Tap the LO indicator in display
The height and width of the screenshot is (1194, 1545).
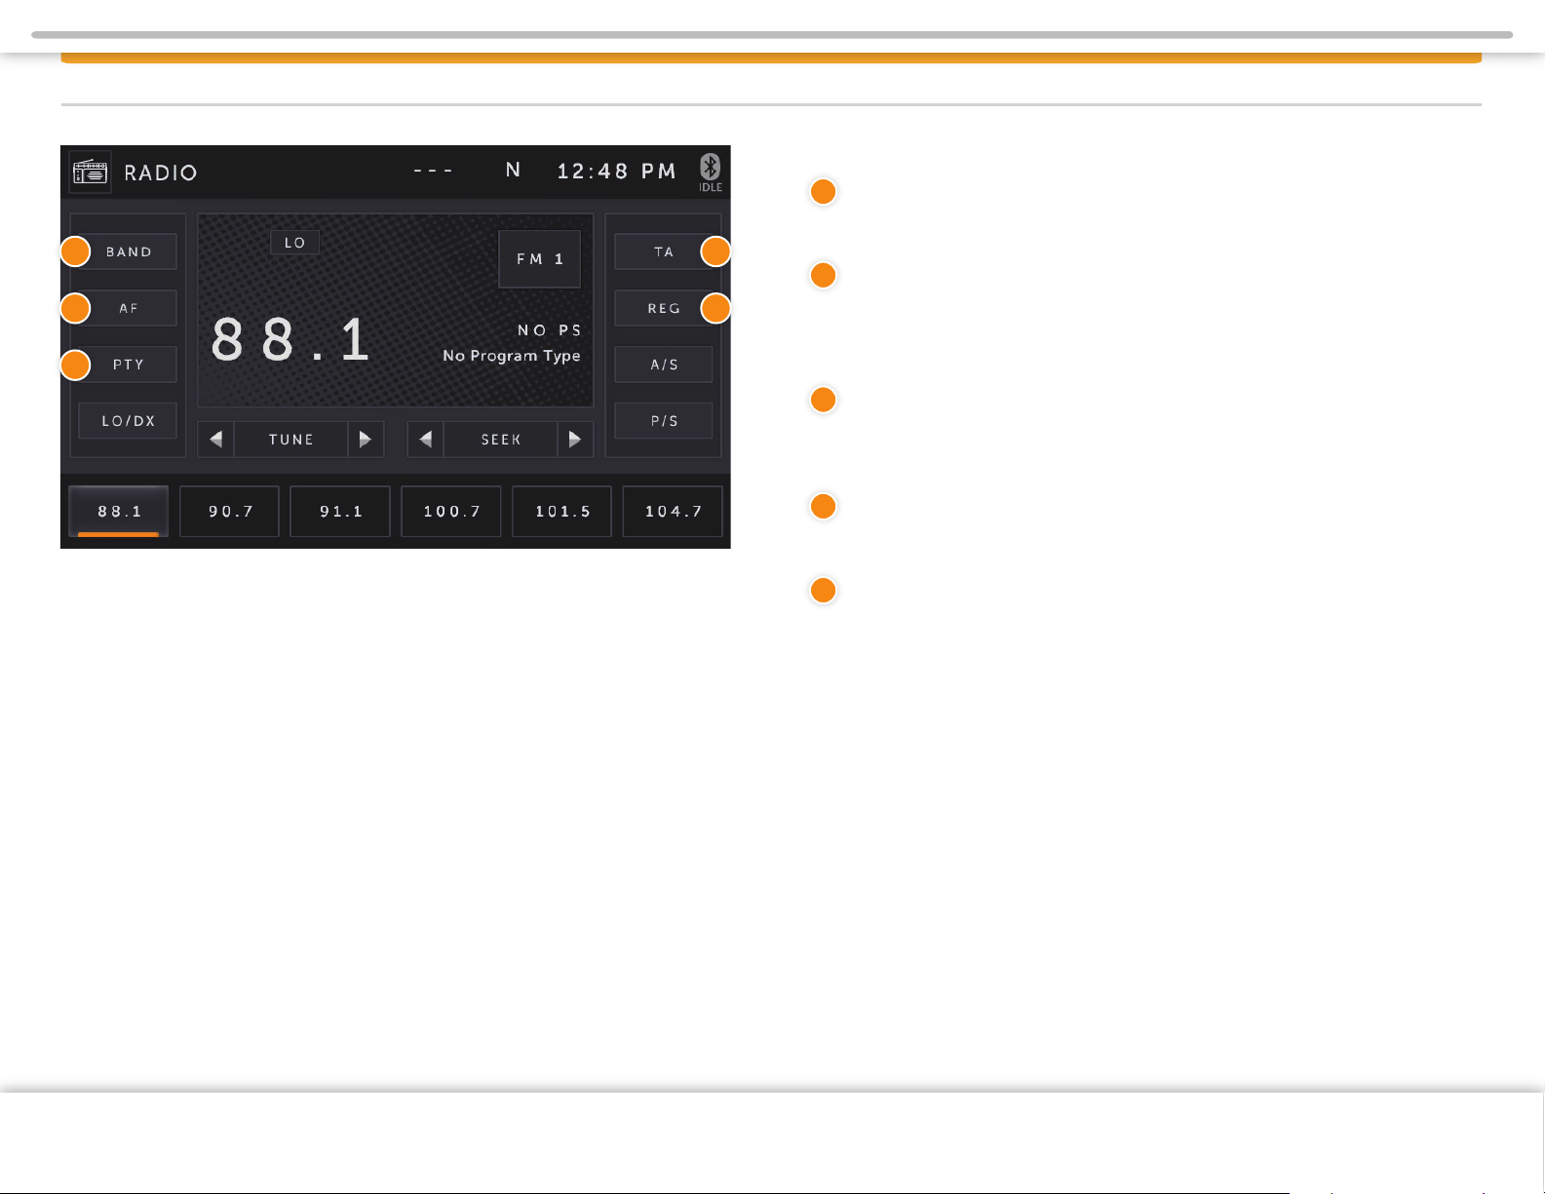295,243
